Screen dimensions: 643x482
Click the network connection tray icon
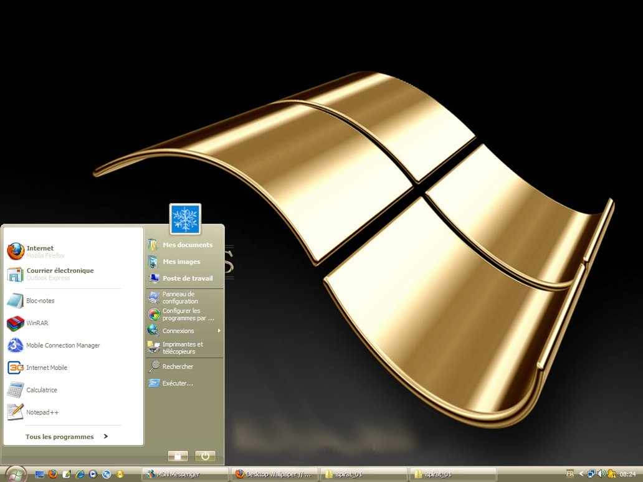tap(591, 474)
